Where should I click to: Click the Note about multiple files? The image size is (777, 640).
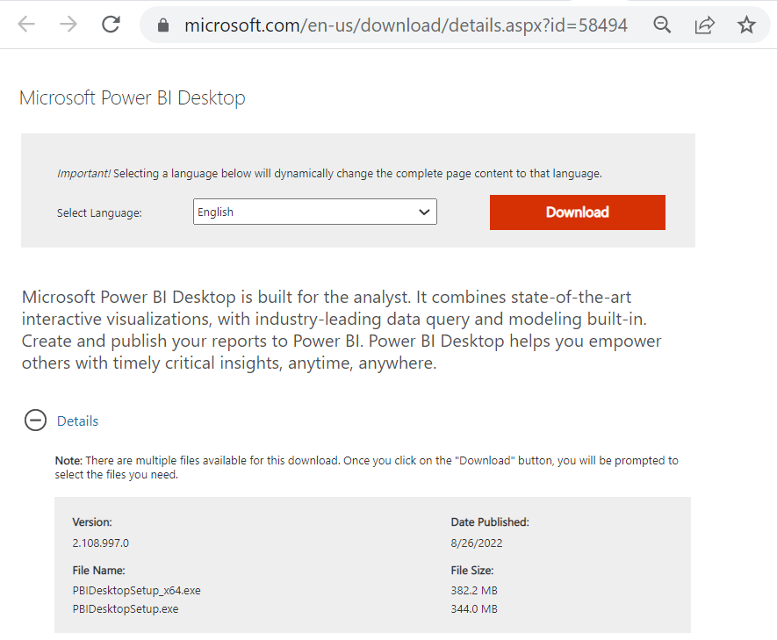click(367, 467)
